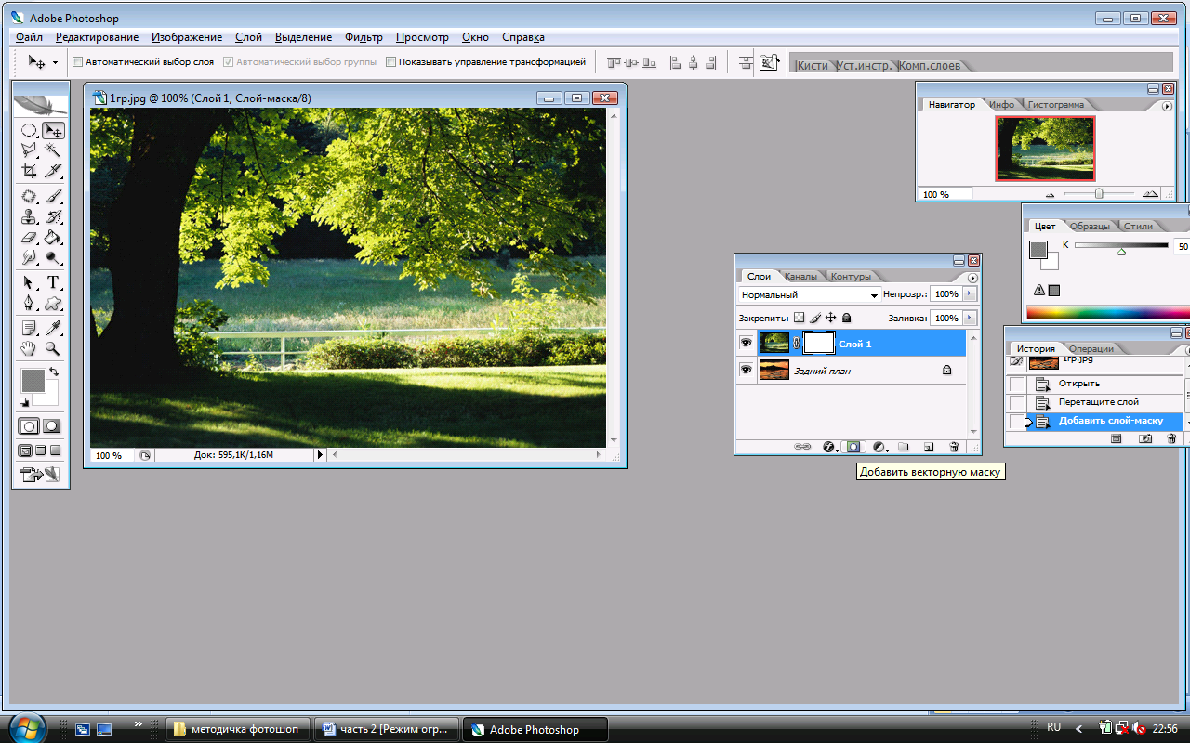Open the Образцы tab in Color panel
Viewport: 1190px width, 743px height.
pos(1090,227)
